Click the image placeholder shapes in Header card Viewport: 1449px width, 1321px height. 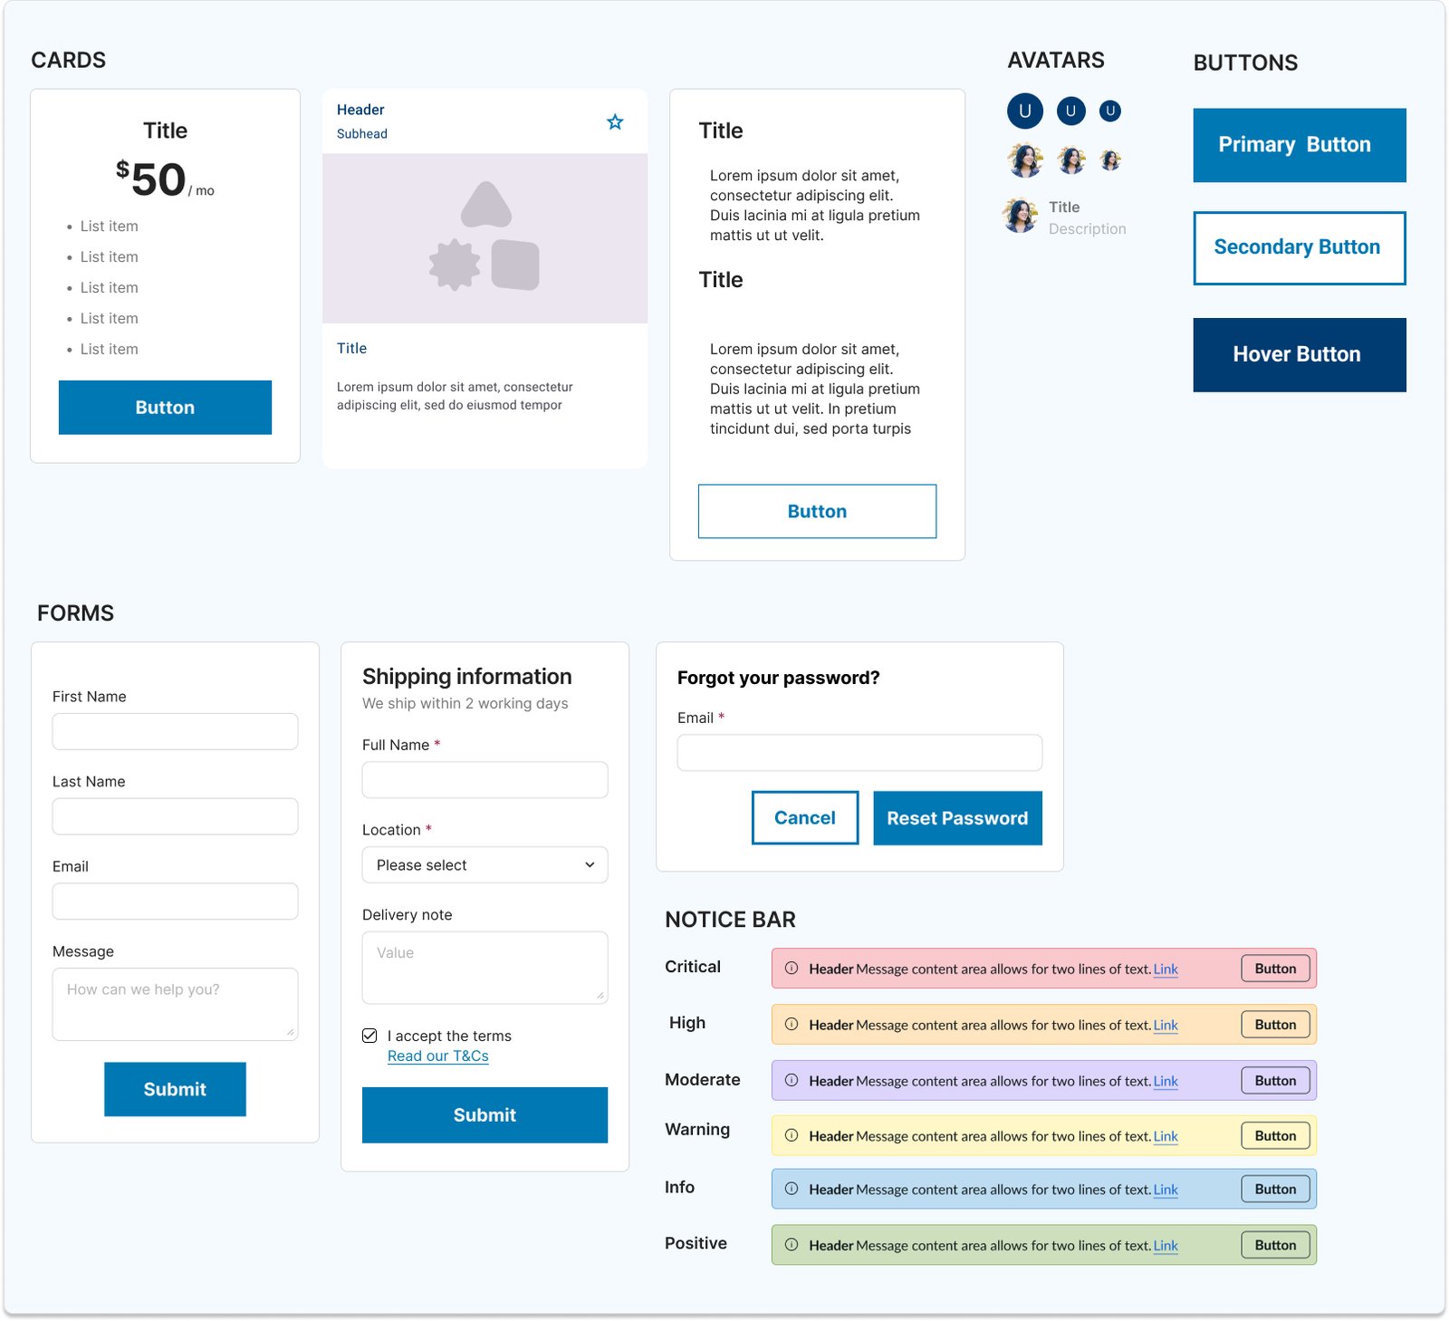[485, 237]
